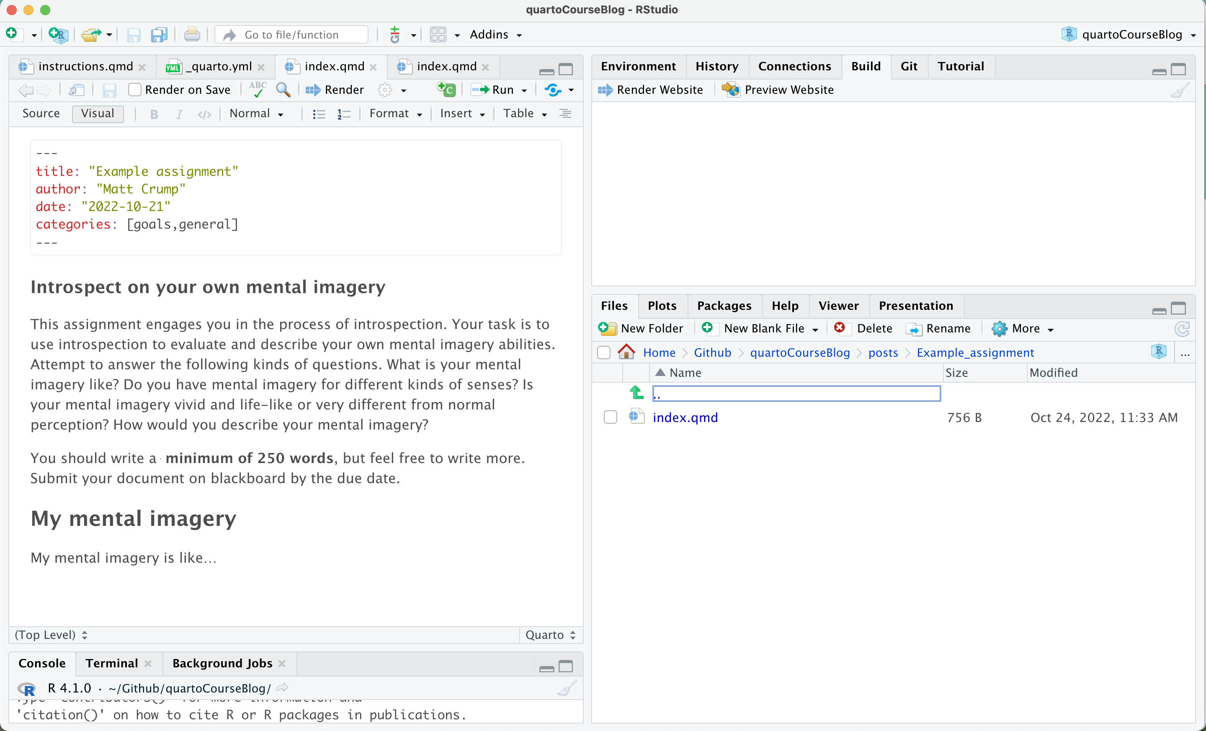Toggle the select-all files checkbox
Screen dimensions: 1206x731
(603, 353)
